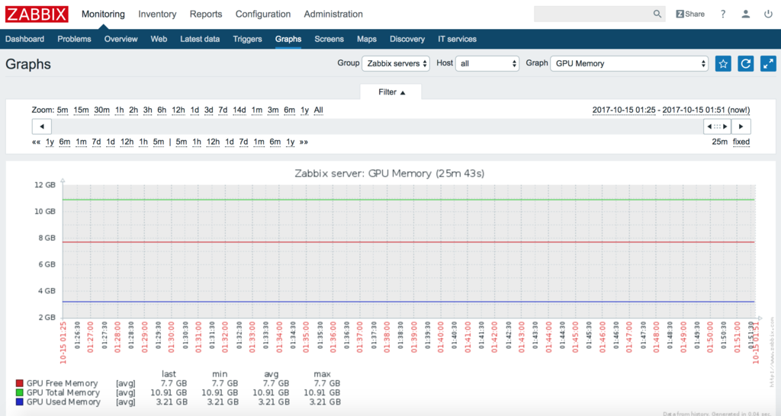The image size is (781, 416).
Task: Click the GPU Total Memory legend label
Action: click(63, 392)
